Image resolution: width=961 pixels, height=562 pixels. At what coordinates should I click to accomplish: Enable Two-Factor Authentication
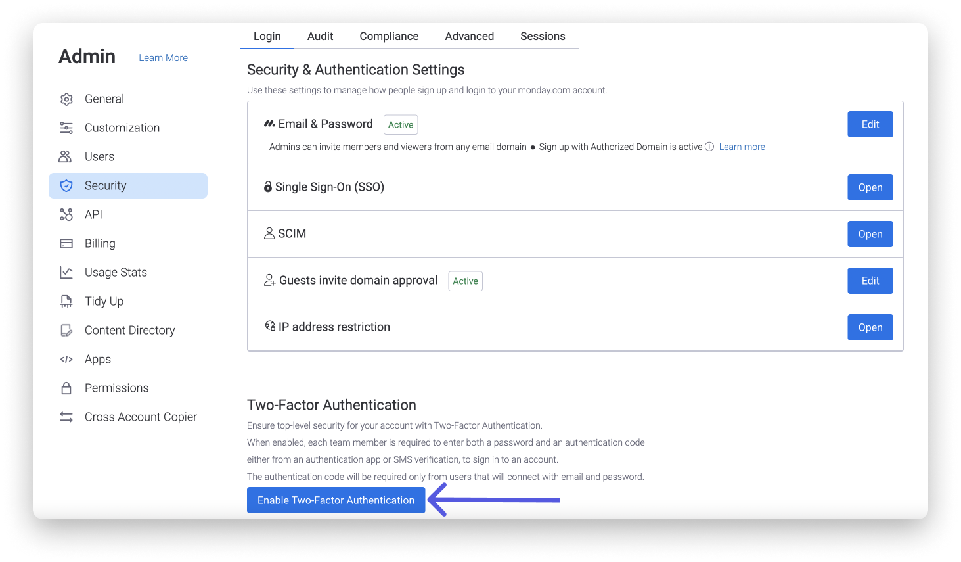[x=336, y=500]
